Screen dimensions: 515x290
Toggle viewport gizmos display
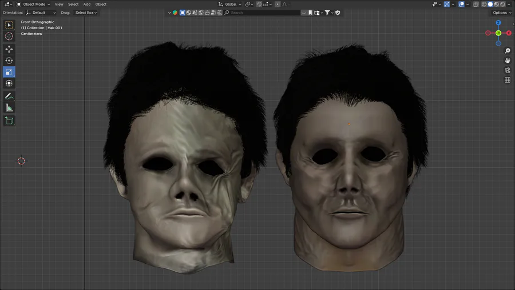tap(447, 4)
